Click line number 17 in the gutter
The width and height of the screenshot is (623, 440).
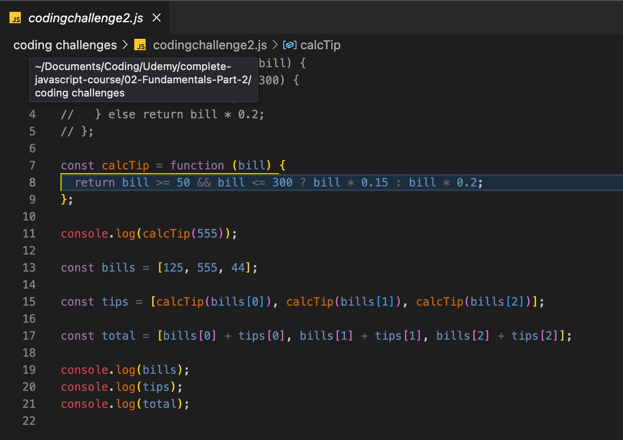click(x=29, y=336)
